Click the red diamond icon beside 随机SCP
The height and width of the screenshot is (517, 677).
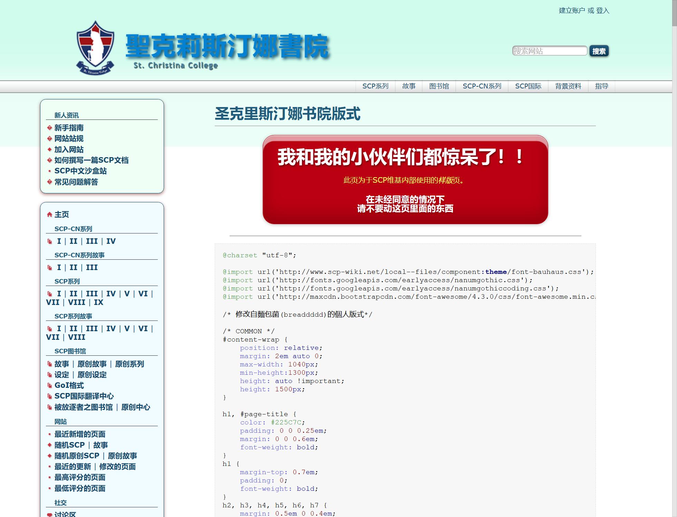point(49,445)
